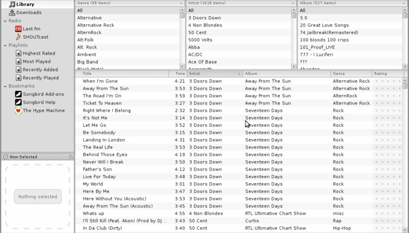Screen dimensions: 409x233
Task: Click the Most Played playlist icon
Action: pos(18,61)
